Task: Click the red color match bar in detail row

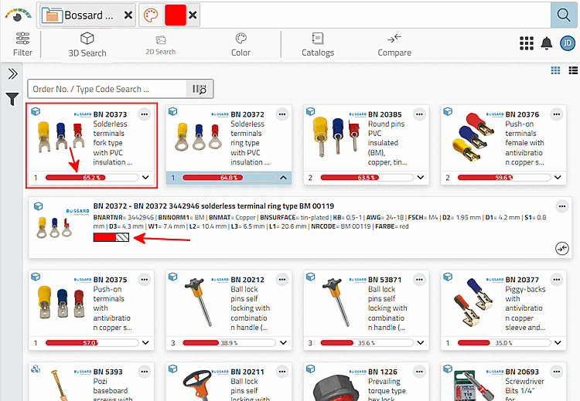Action: tap(111, 237)
